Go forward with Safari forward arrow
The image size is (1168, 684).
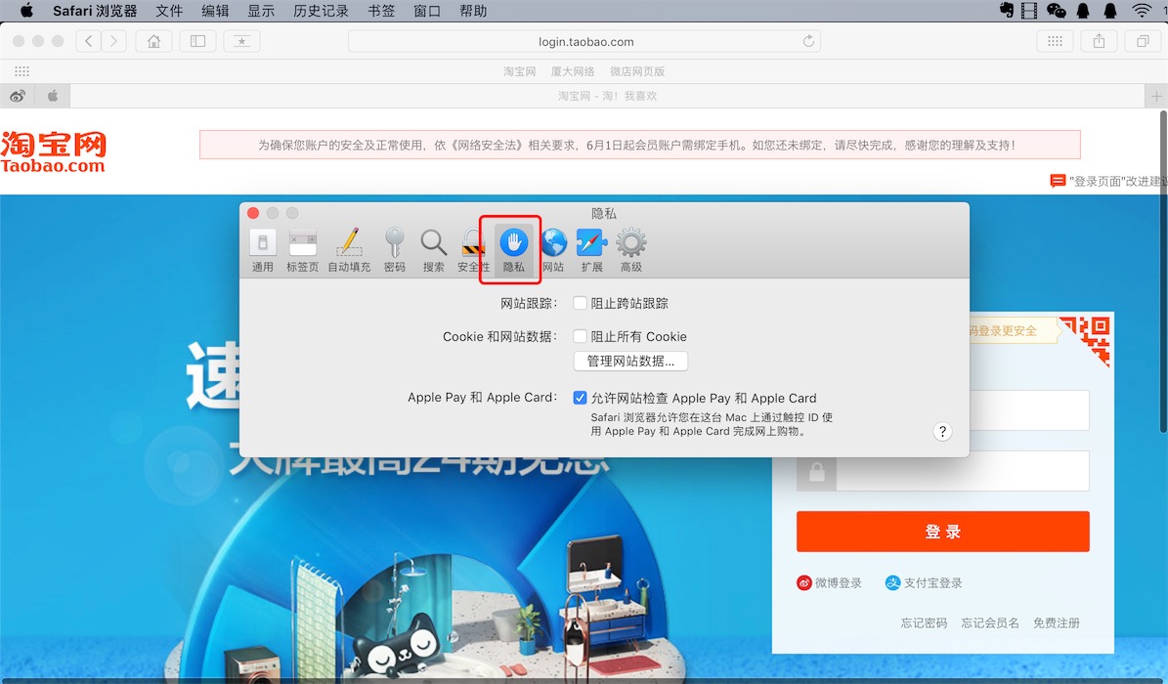tap(114, 41)
